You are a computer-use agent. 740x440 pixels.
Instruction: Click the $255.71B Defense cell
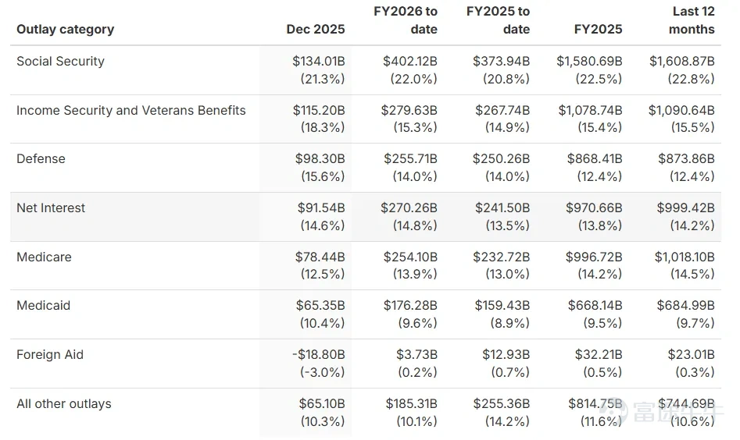[x=410, y=158]
